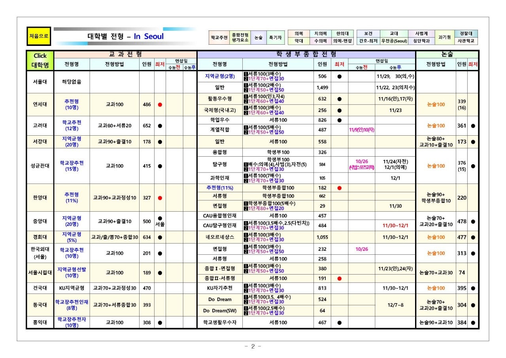Viewport: 506px width, 358px height.
Task: Open the 간호-최저 navigation button
Action: point(368,41)
